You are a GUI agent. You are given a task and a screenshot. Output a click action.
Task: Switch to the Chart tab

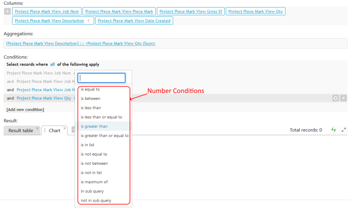coord(54,130)
